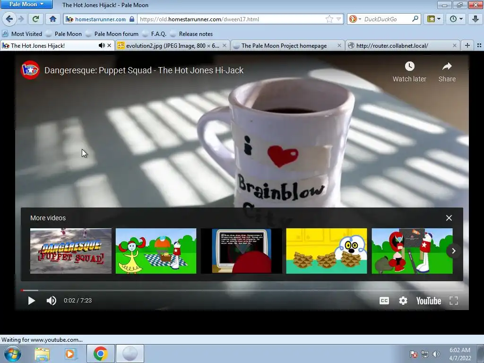The height and width of the screenshot is (363, 484).
Task: Open the Dangeresque Puppet Squad thumbnail
Action: tap(71, 251)
